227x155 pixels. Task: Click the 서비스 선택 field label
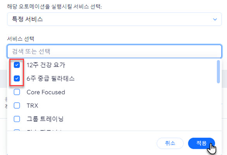click(21, 39)
